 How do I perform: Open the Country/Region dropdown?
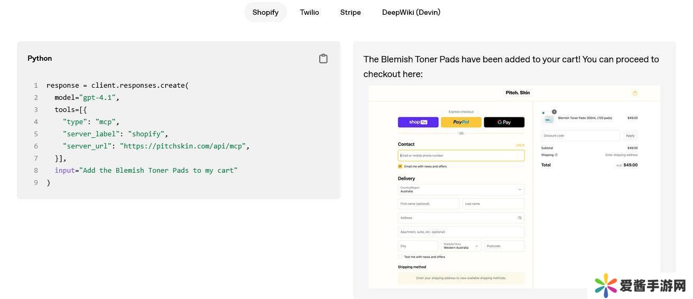[460, 189]
